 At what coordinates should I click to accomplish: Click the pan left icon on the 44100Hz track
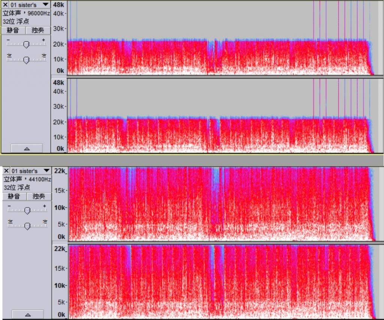click(9, 222)
